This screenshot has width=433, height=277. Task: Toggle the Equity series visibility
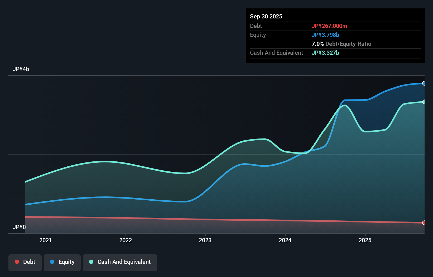(62, 263)
